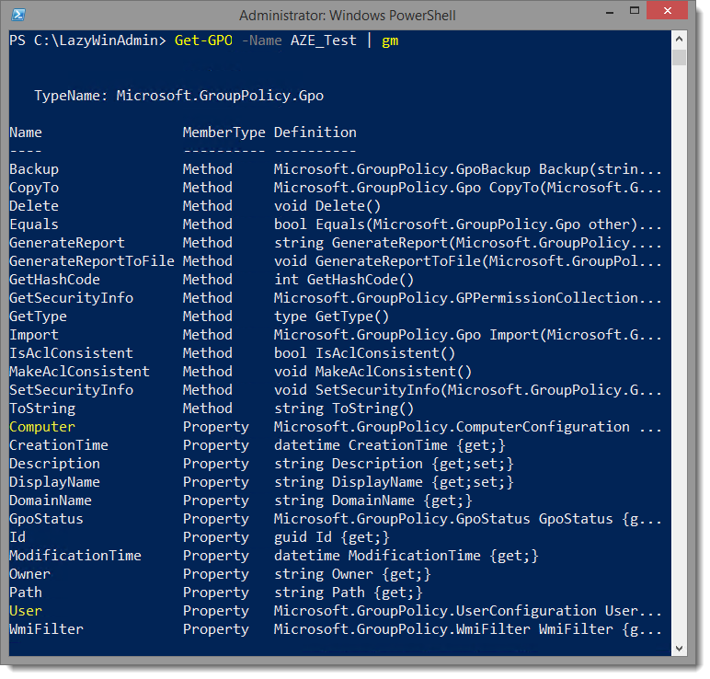Close the Administrator PowerShell window
Screen dimensions: 710x679
667,11
